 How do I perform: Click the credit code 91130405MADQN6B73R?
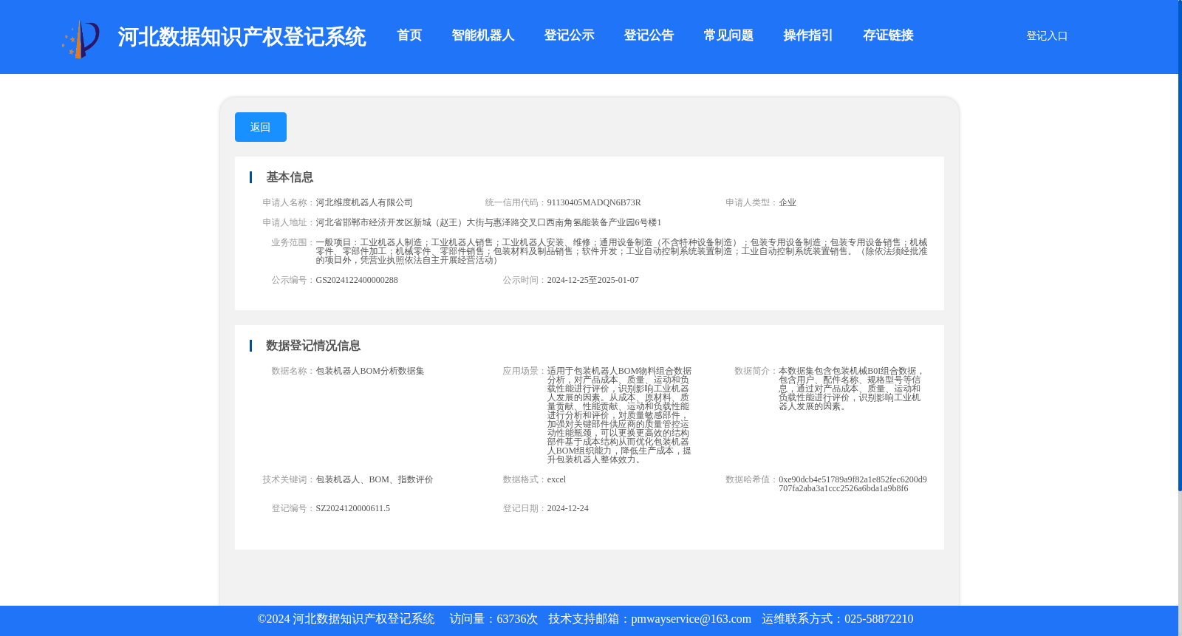594,202
